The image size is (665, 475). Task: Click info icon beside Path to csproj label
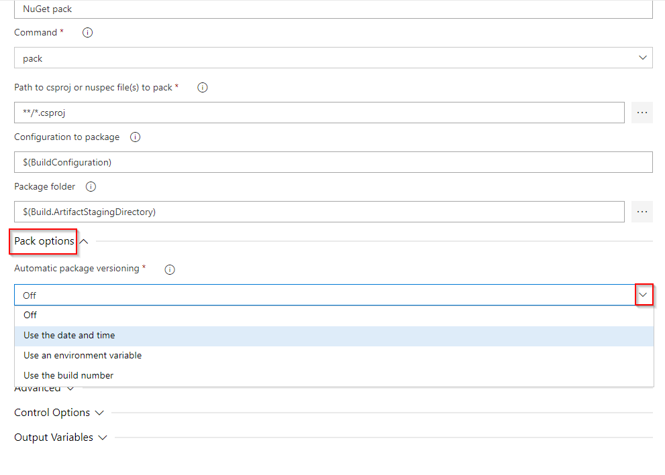202,88
